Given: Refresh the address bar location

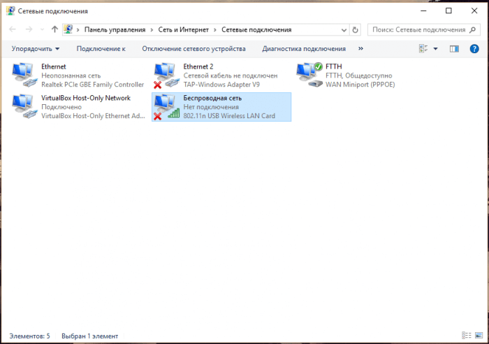Looking at the screenshot, I should tap(356, 30).
